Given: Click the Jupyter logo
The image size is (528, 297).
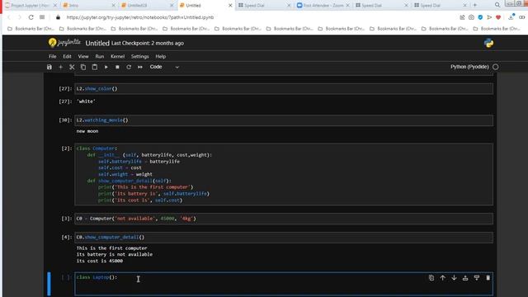Looking at the screenshot, I should 64,43.
